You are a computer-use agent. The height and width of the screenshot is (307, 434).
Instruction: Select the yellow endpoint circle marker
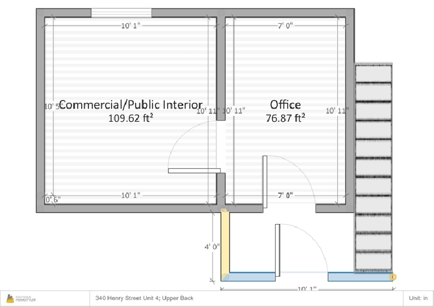point(393,277)
